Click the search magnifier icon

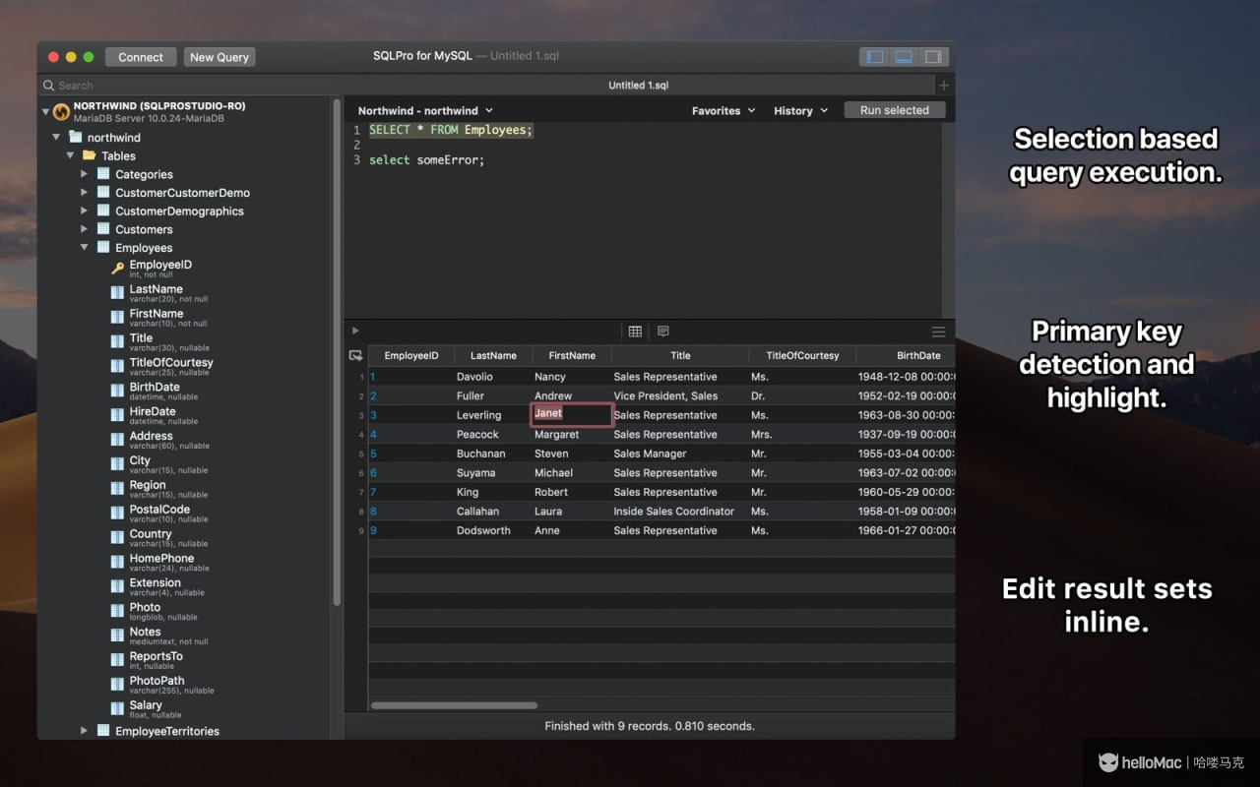[x=48, y=86]
